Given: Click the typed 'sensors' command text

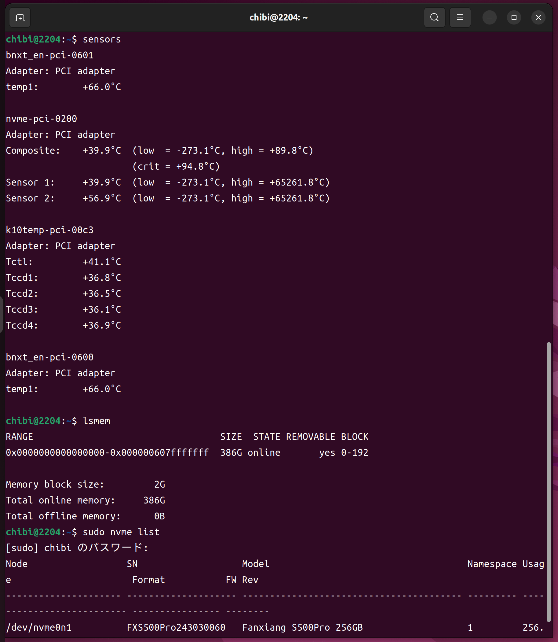Looking at the screenshot, I should [x=101, y=39].
